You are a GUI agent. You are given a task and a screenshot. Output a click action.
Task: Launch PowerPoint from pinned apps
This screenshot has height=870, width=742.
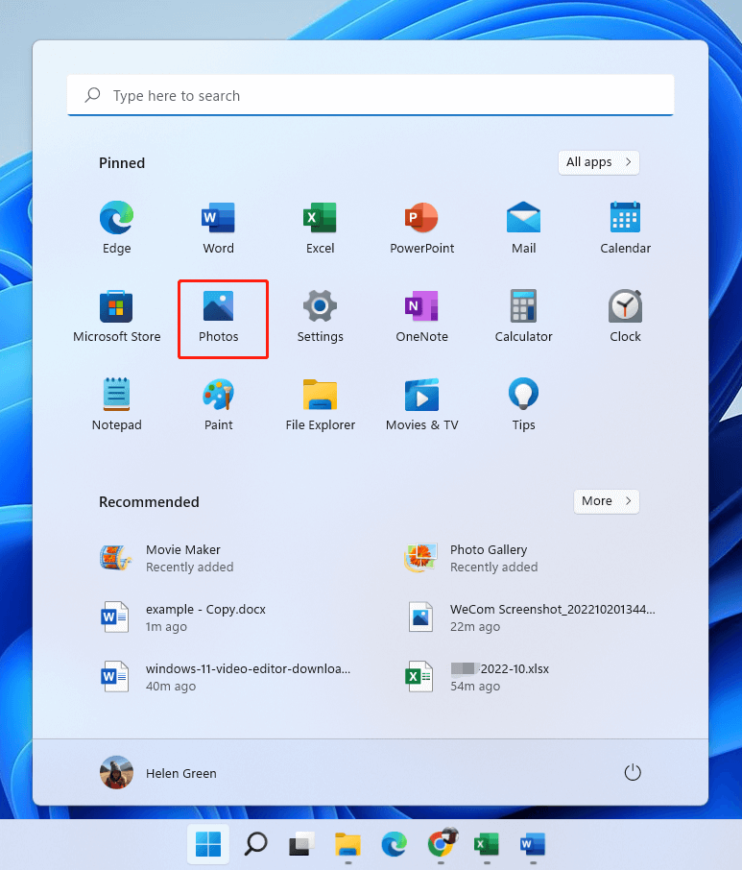422,227
